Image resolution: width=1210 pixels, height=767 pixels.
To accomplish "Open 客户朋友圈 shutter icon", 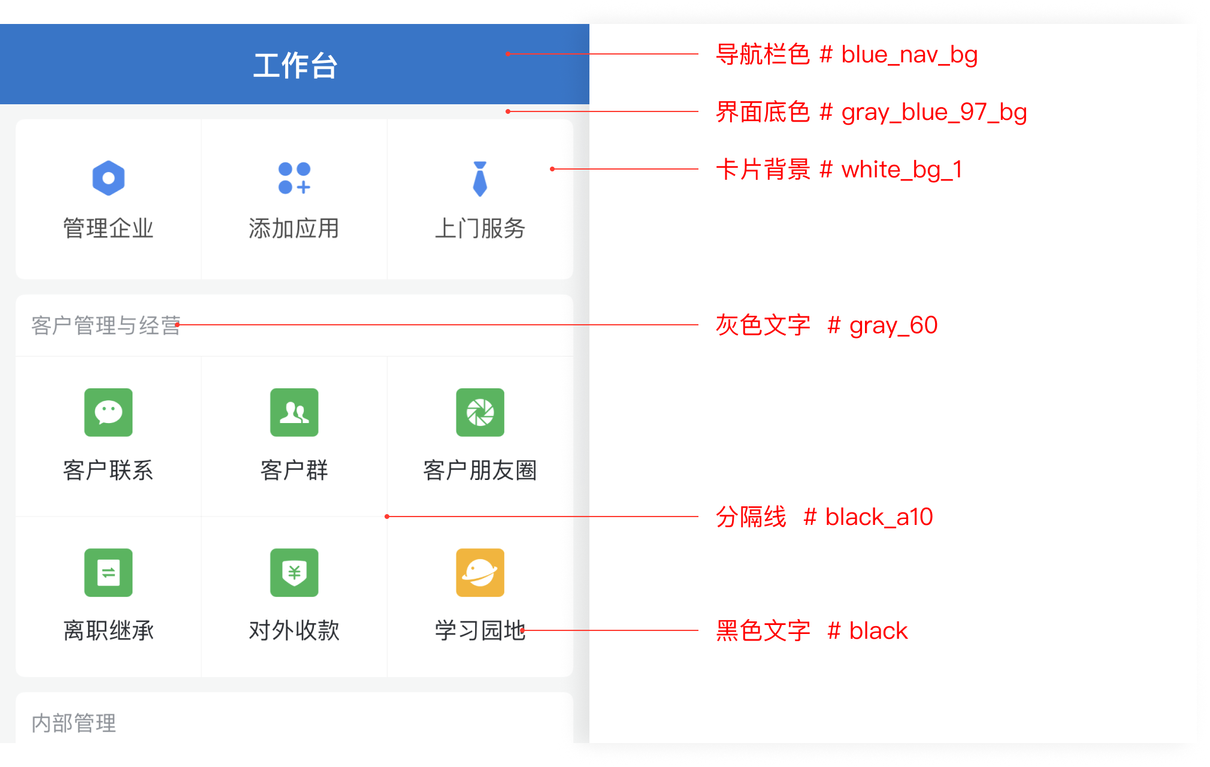I will pos(480,412).
